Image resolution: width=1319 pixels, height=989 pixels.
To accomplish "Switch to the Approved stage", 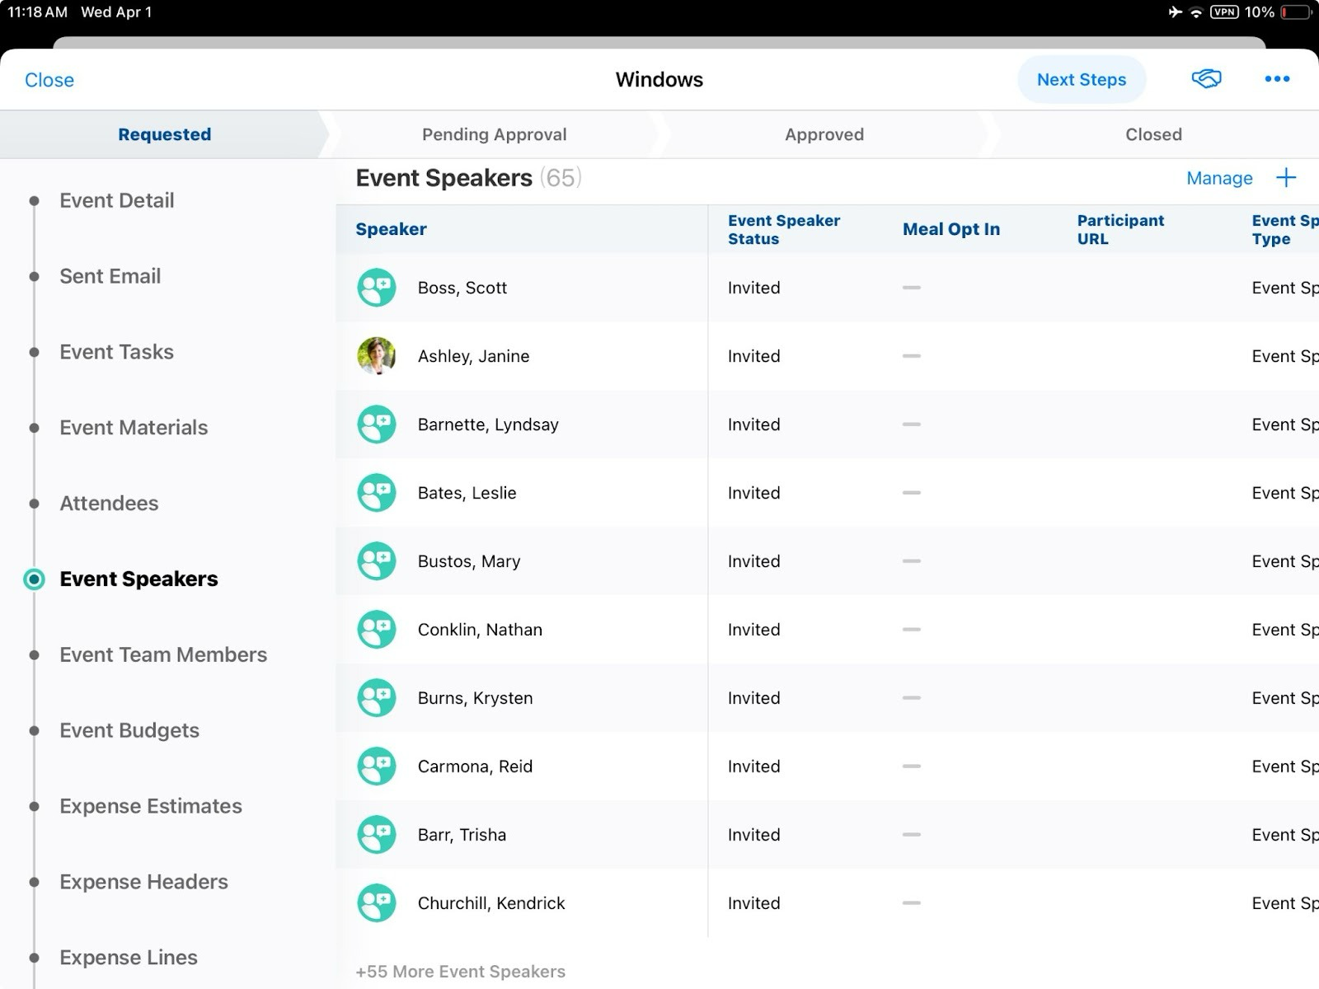I will pyautogui.click(x=824, y=134).
